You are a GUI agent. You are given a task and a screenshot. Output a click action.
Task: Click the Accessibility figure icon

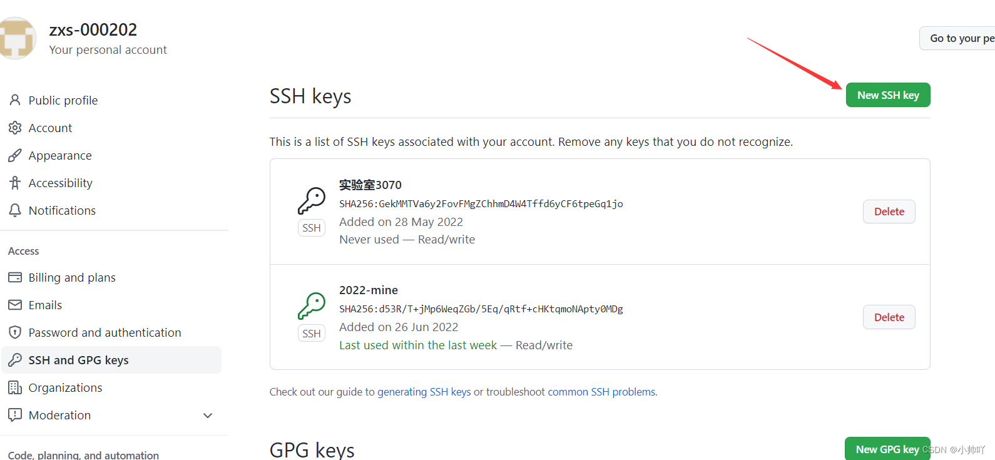[x=15, y=183]
